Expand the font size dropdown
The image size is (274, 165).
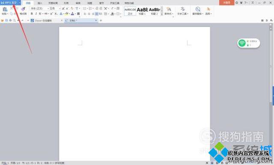pos(60,9)
